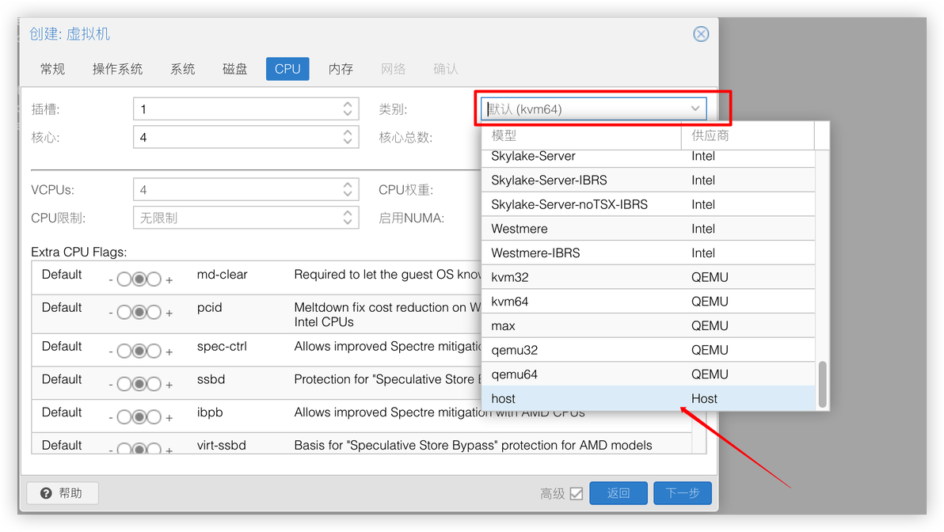
Task: Click the VCPUs spinner arrows
Action: click(348, 189)
